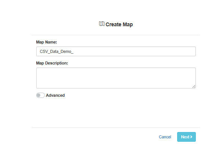Focus the Map Name input field

pyautogui.click(x=116, y=51)
